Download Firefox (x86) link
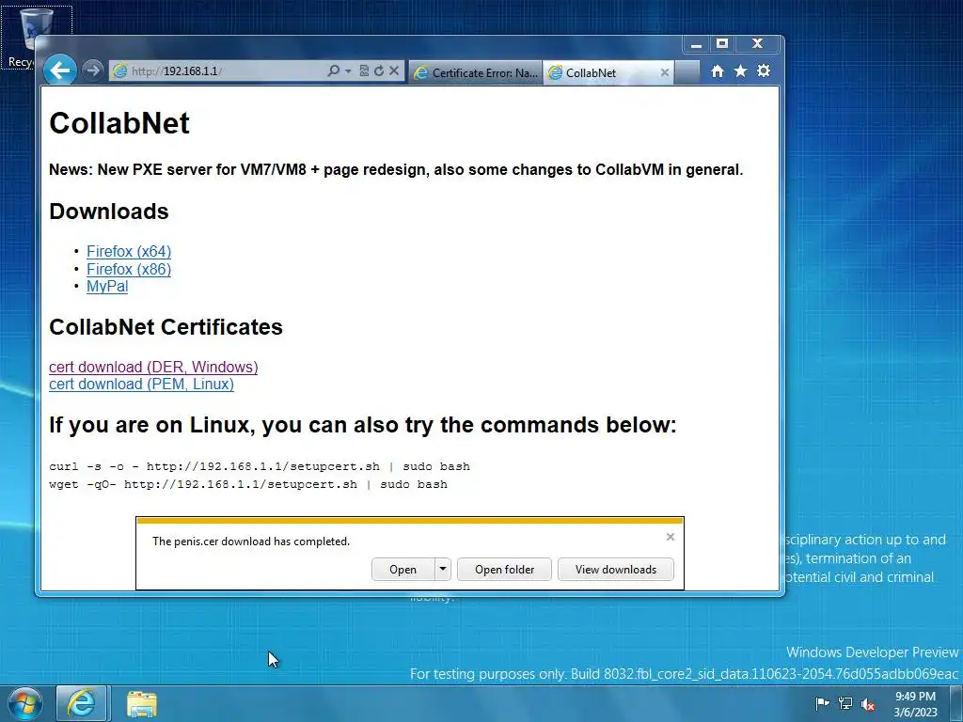 point(128,269)
